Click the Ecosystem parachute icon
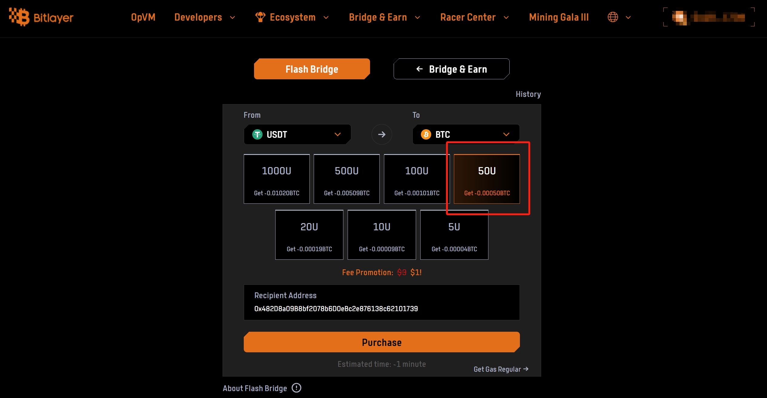767x398 pixels. pyautogui.click(x=260, y=17)
